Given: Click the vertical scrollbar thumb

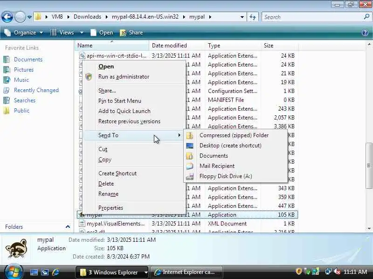Looking at the screenshot, I should tap(369, 166).
